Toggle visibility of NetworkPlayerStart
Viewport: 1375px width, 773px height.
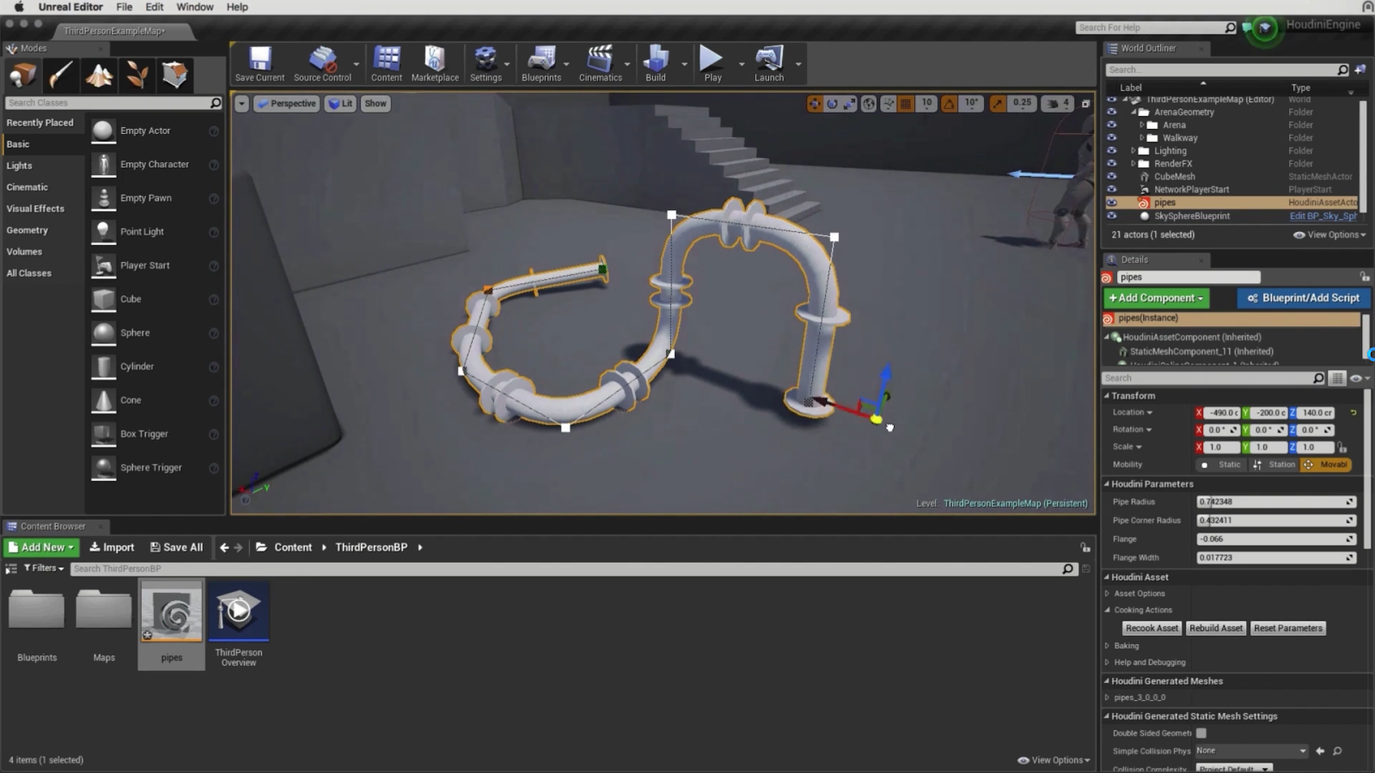click(1112, 190)
